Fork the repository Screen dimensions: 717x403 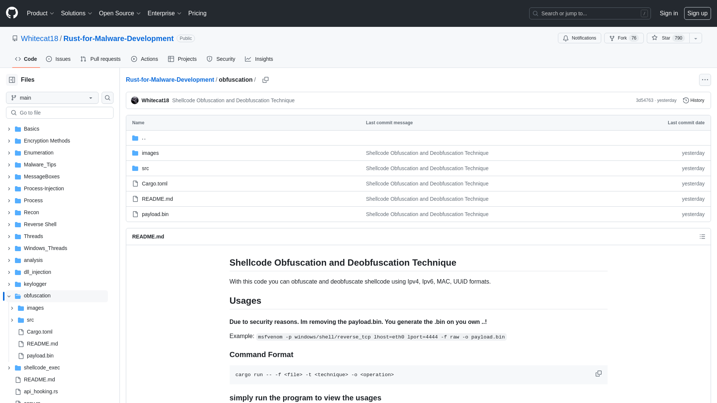point(624,38)
